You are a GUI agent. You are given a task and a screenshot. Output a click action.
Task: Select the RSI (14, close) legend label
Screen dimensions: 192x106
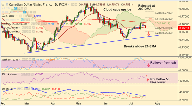click(x=9, y=74)
